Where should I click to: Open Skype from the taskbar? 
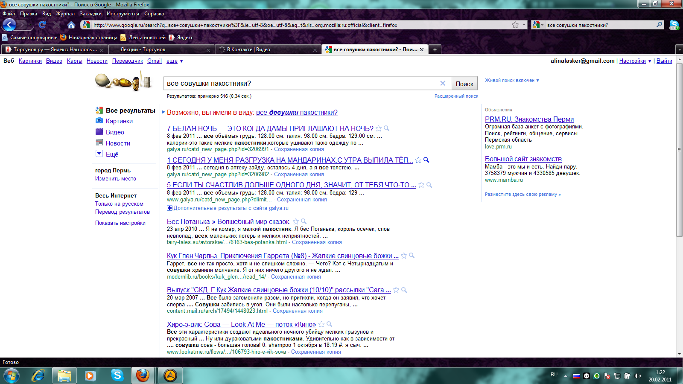pos(117,375)
